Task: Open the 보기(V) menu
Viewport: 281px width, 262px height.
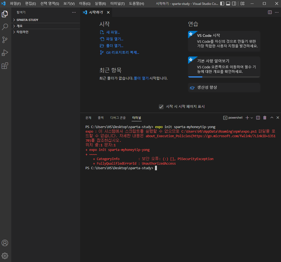Action: (x=69, y=3)
